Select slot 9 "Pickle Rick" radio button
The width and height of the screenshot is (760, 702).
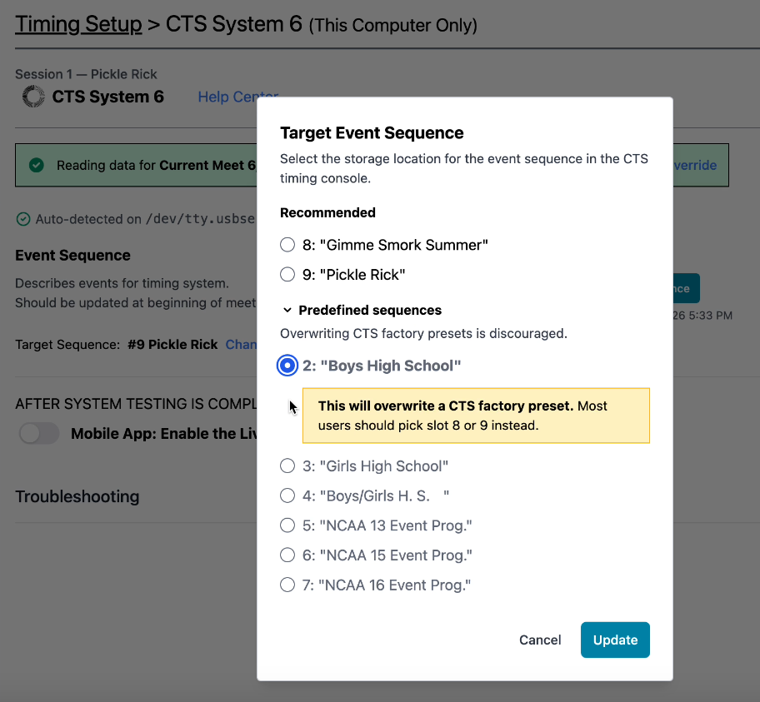click(287, 274)
